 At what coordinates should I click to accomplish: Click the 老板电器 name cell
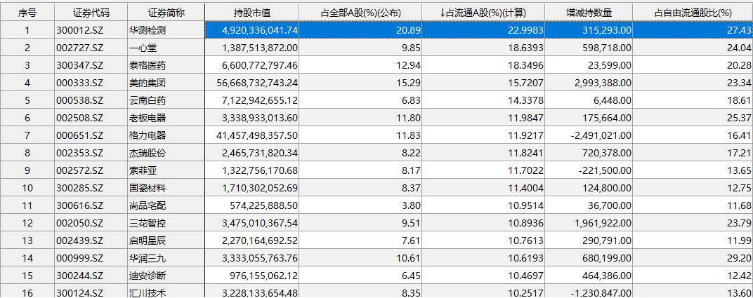[166, 118]
